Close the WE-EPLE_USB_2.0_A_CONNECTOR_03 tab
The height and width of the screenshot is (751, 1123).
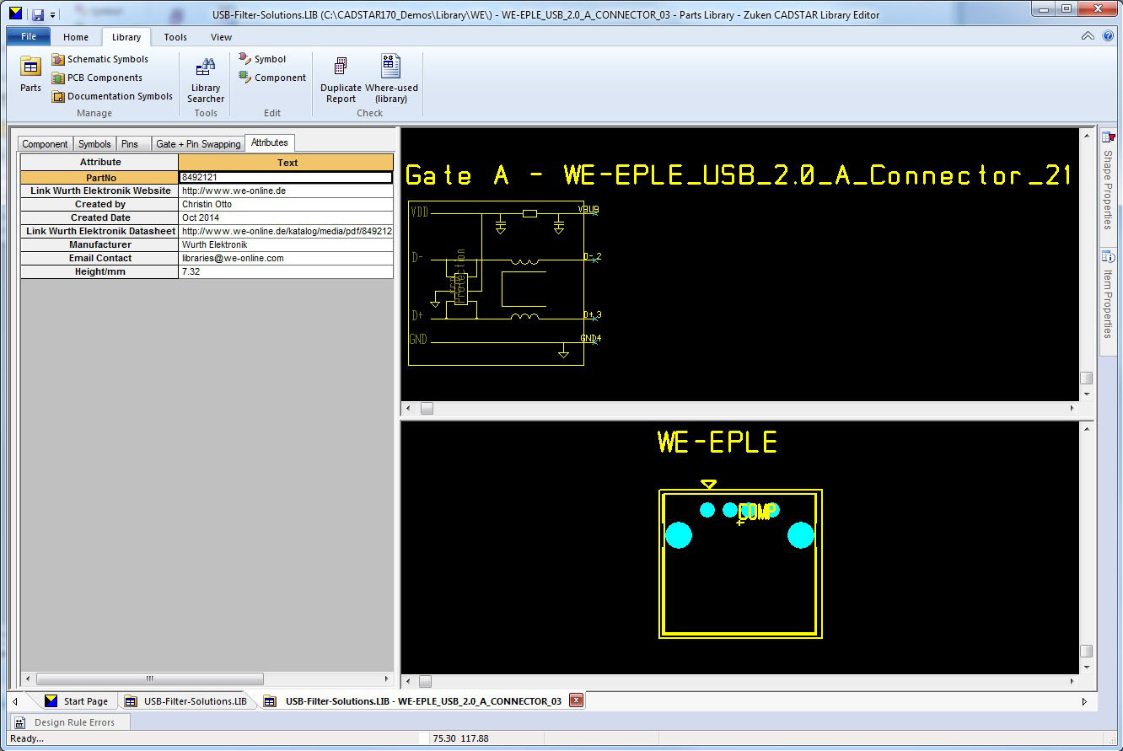click(x=576, y=700)
